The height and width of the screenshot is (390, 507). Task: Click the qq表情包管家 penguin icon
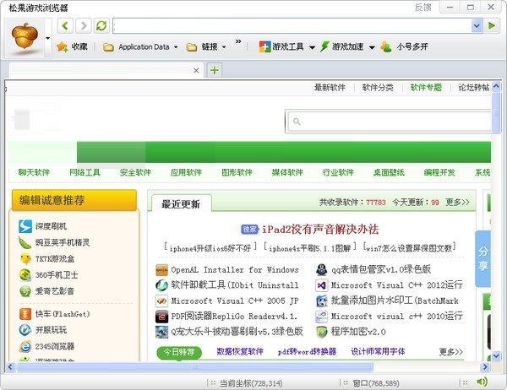click(321, 269)
